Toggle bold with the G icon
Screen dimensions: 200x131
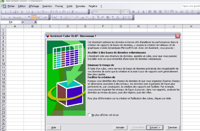point(133,12)
